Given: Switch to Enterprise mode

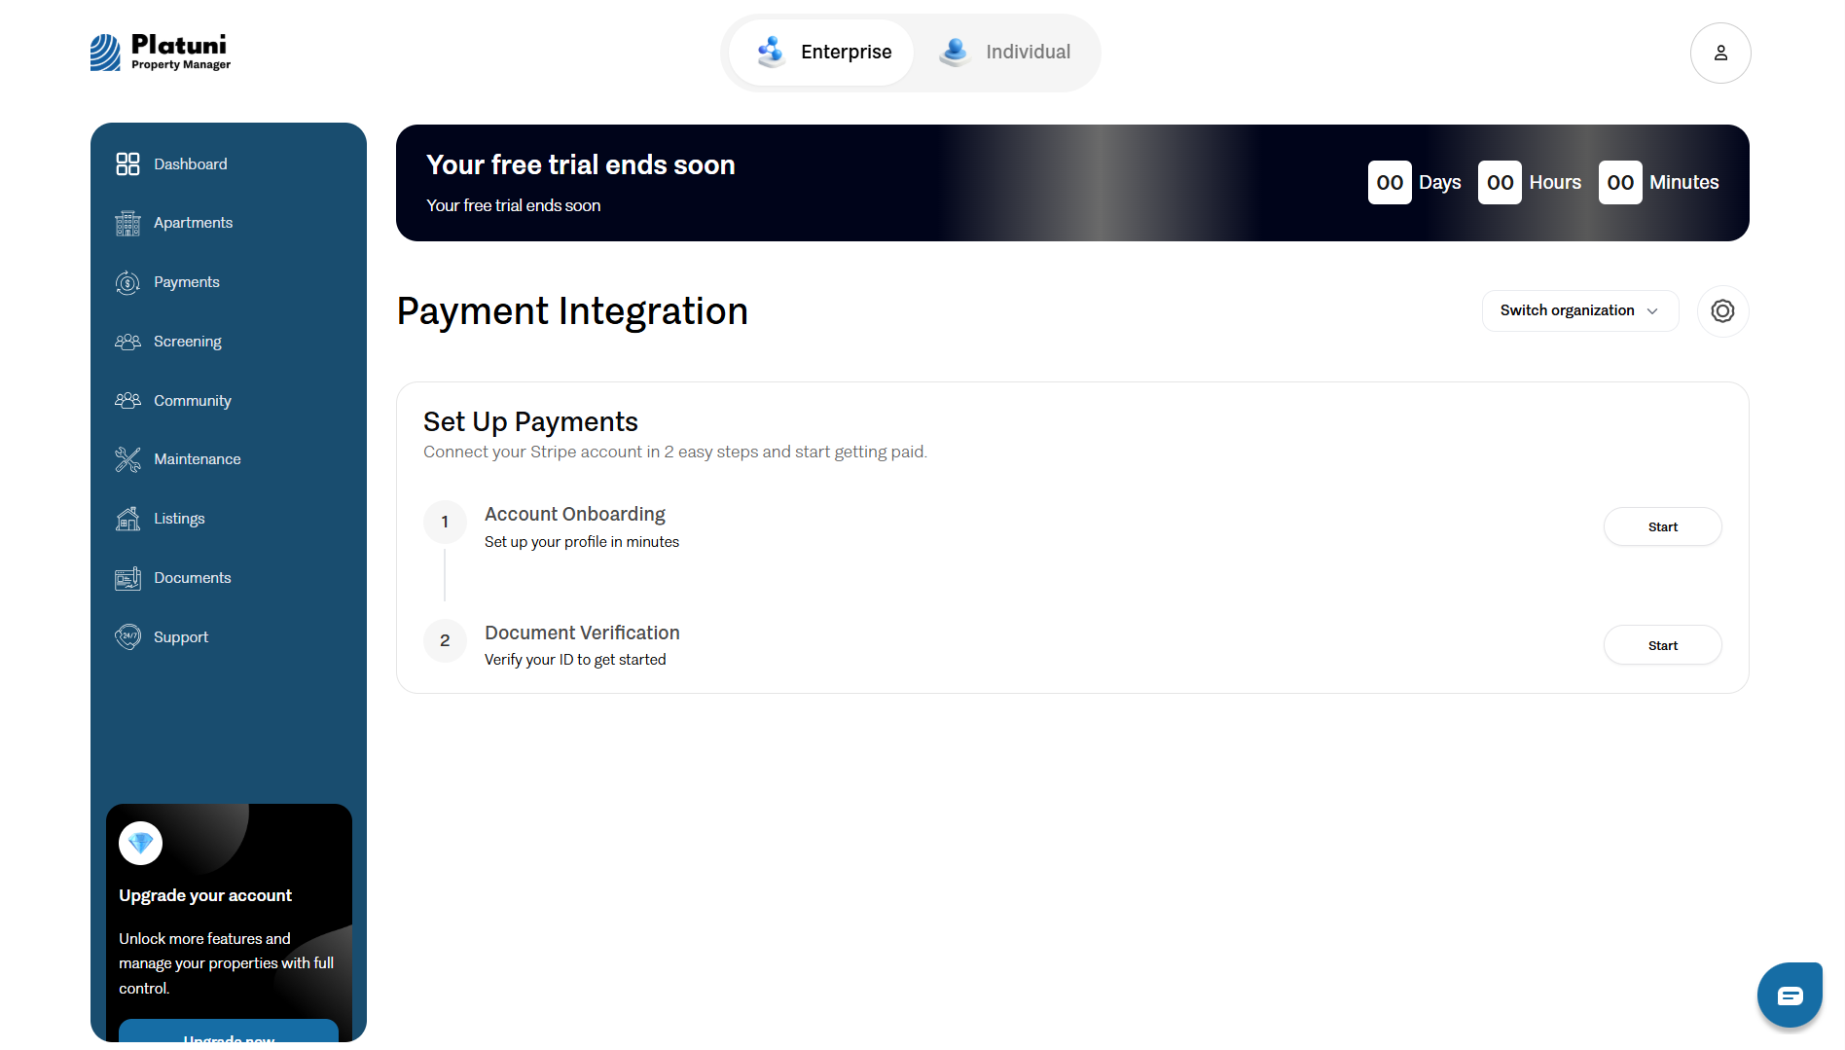Looking at the screenshot, I should tap(821, 53).
